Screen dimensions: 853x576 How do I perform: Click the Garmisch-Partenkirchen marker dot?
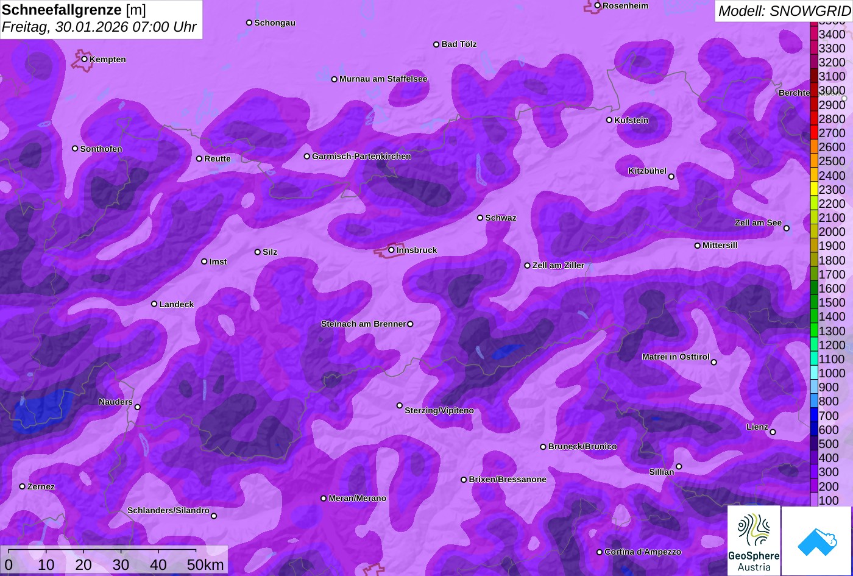pyautogui.click(x=307, y=157)
